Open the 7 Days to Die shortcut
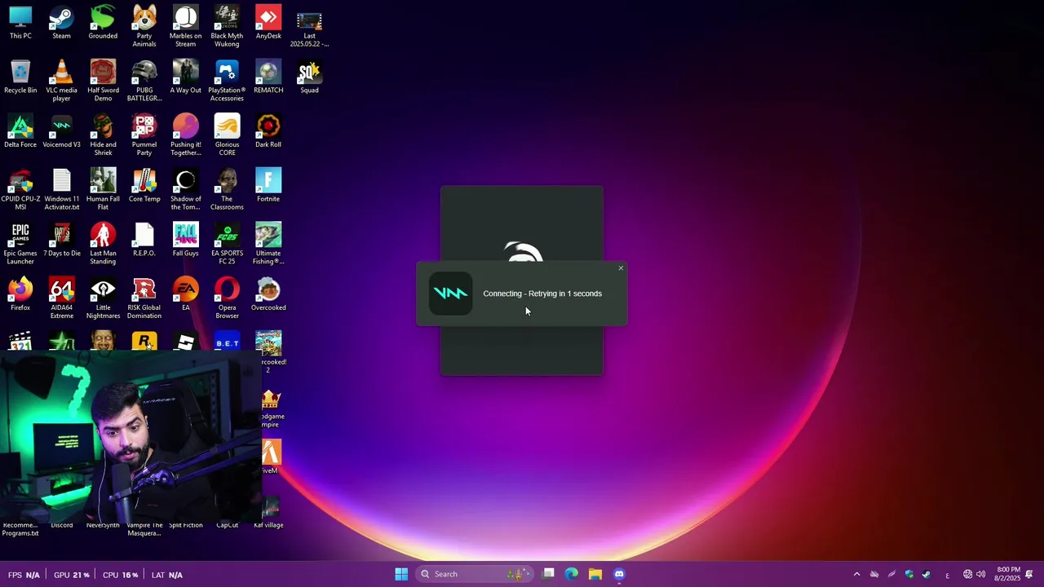 [x=61, y=240]
